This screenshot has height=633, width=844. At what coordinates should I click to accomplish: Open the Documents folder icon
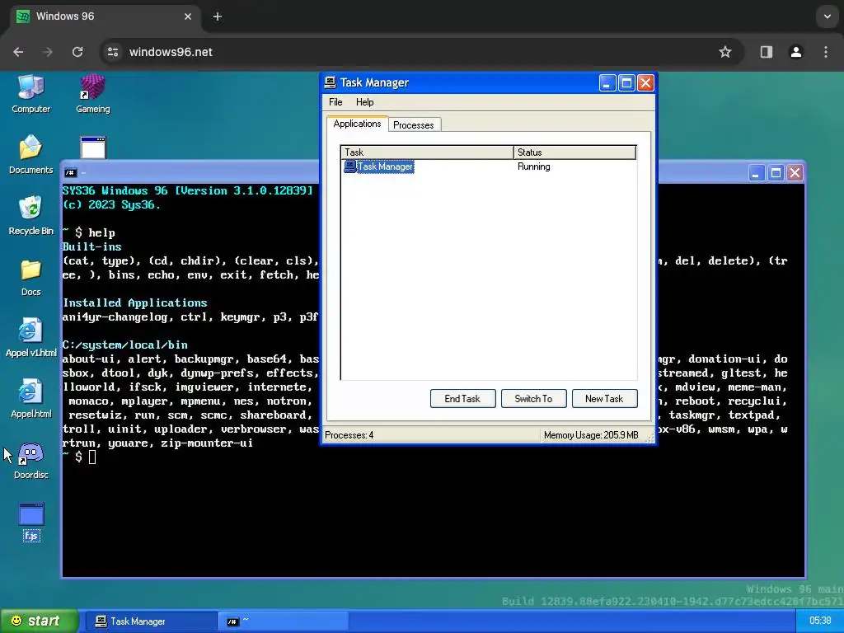(30, 155)
